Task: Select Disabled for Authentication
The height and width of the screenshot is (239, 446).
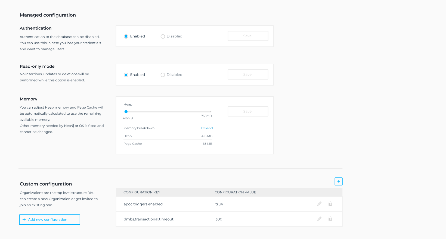Action: (163, 36)
